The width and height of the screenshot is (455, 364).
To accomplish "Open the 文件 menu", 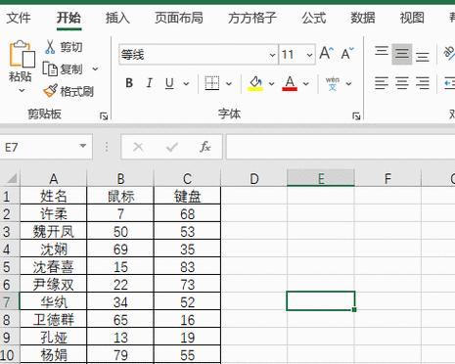I will tap(19, 18).
